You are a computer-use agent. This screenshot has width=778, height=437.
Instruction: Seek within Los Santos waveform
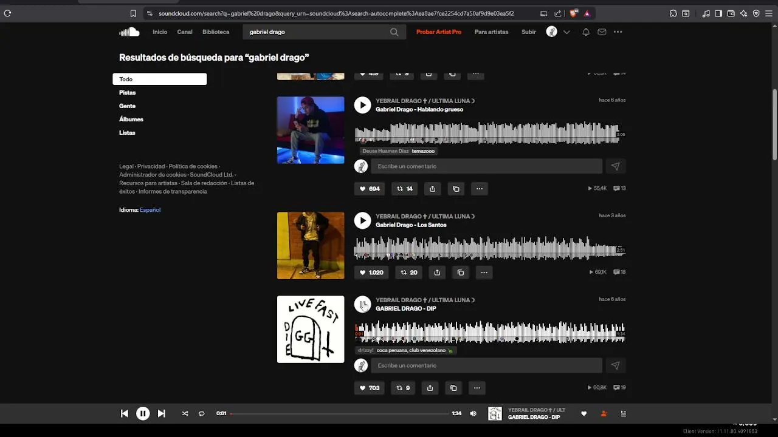point(490,248)
